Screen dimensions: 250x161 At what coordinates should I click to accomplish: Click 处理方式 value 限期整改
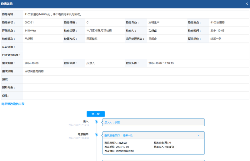tap(92, 39)
